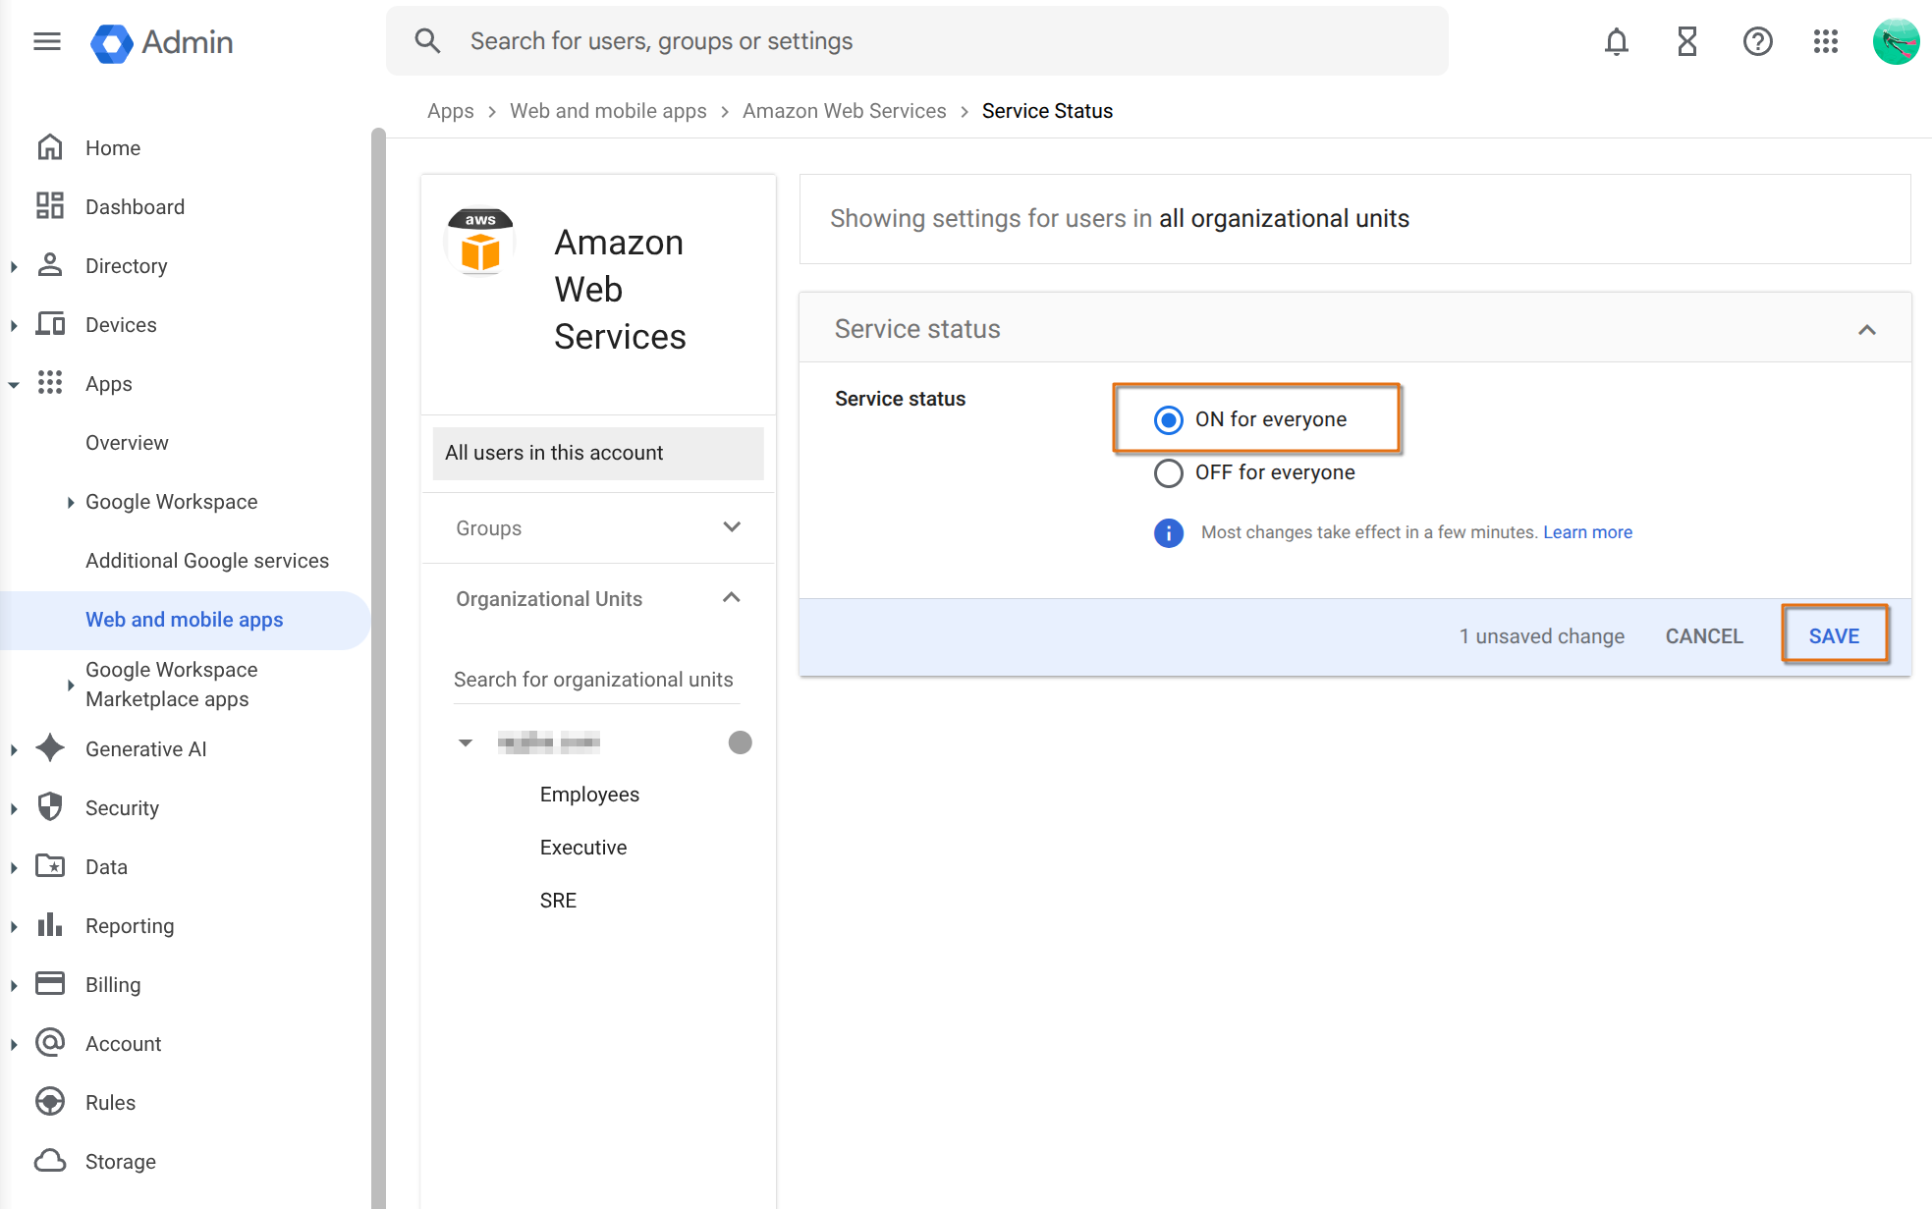Open the Google apps grid icon
The height and width of the screenshot is (1209, 1932).
1825,41
